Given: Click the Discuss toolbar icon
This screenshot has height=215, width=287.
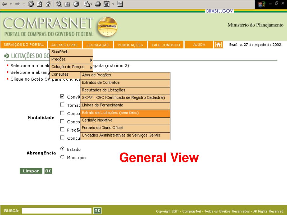Looking at the screenshot, I should click(120, 4).
